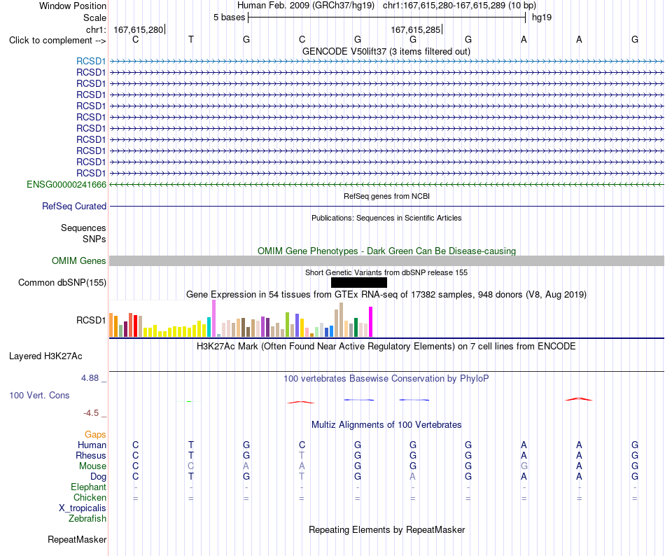
Task: Open the RefSeq Curated track label
Action: [73, 206]
